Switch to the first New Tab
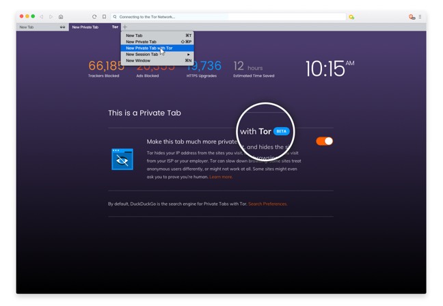 pyautogui.click(x=42, y=27)
